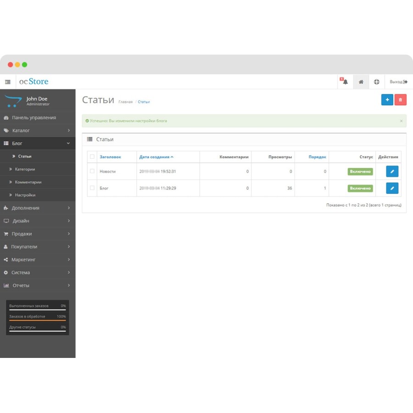The width and height of the screenshot is (413, 413).
Task: Open Категории submenu item
Action: [38, 169]
